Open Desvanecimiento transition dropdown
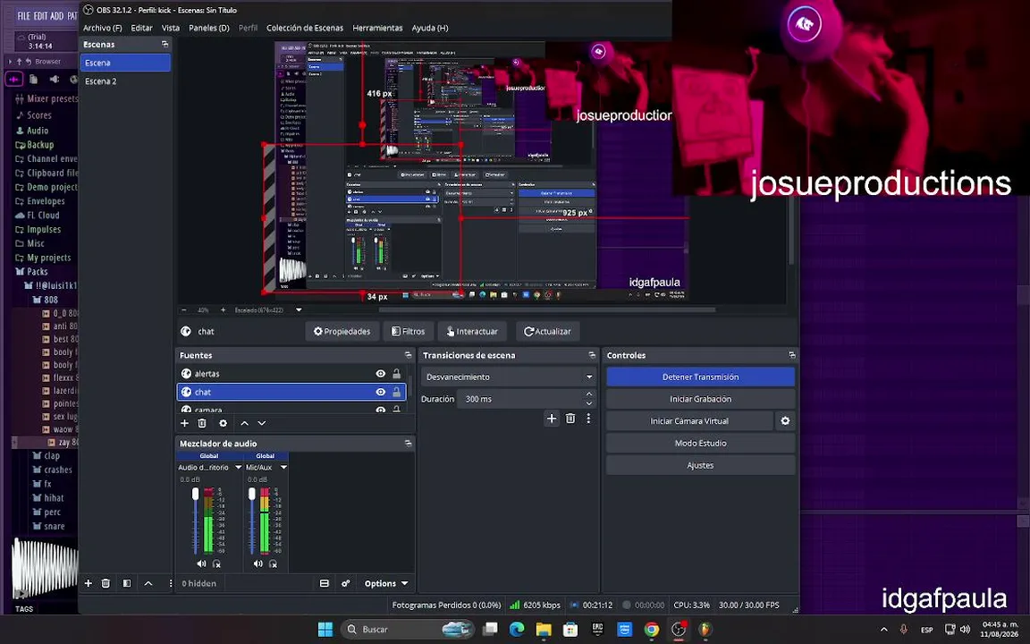 [508, 377]
